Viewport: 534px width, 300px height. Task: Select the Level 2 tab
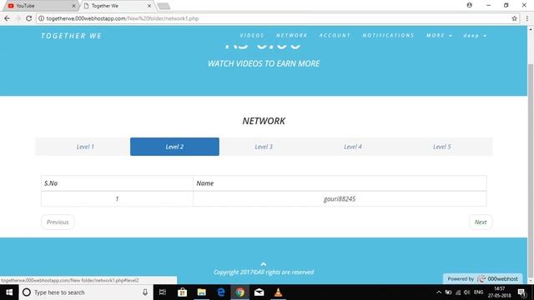click(174, 147)
